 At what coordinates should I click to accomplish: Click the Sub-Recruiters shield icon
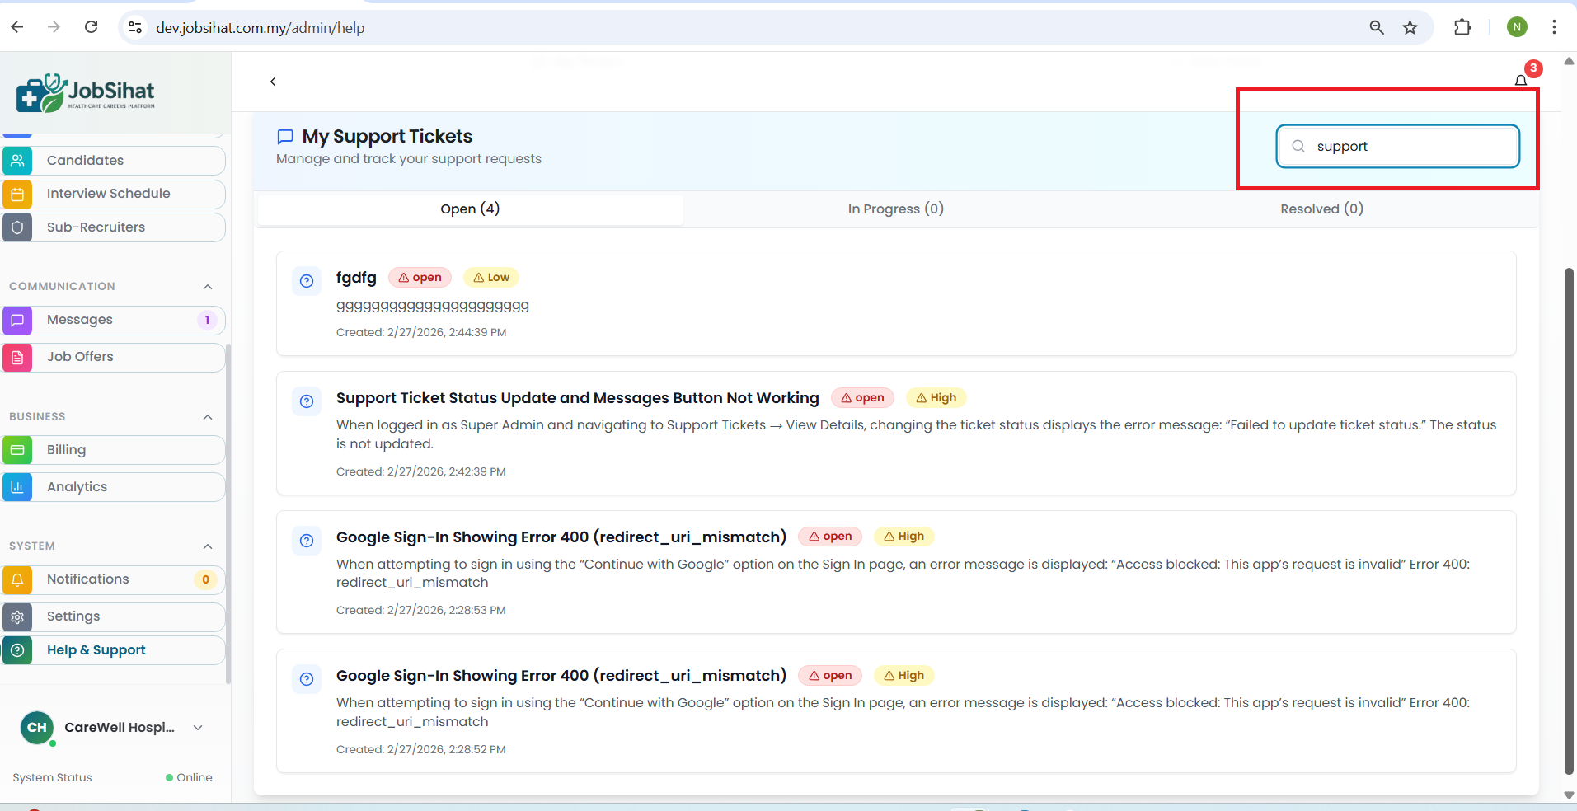[x=17, y=227]
